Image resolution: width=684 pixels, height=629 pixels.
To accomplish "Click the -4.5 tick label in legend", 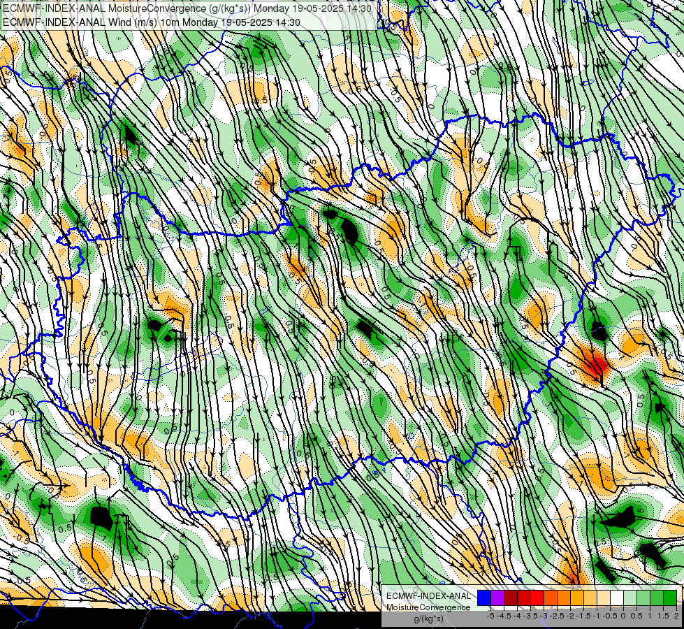I will point(504,616).
